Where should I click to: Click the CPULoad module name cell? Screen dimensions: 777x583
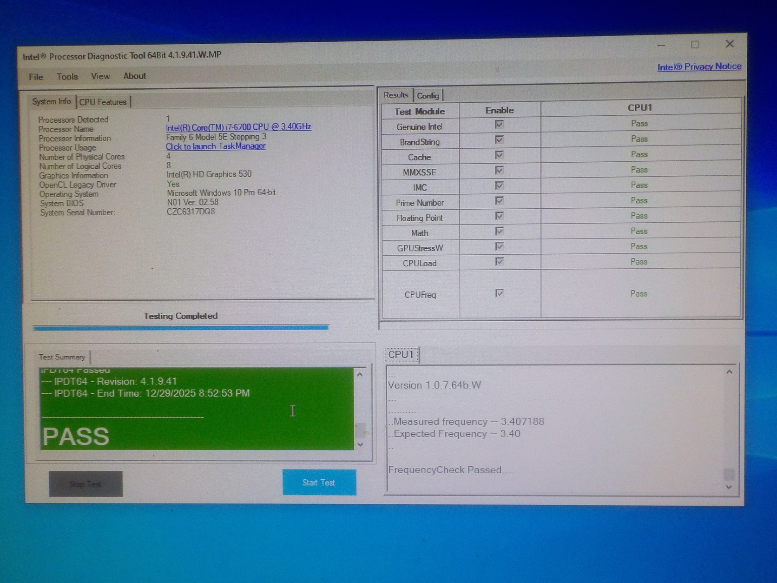[420, 264]
